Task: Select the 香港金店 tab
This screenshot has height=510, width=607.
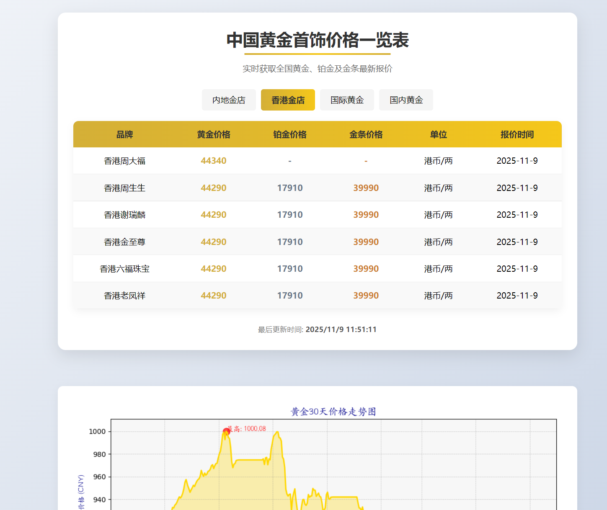Action: click(288, 100)
